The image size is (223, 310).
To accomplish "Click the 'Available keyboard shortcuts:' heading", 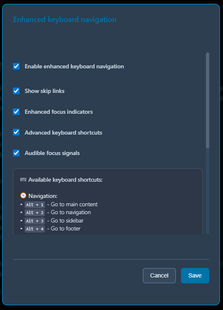I will 65,180.
